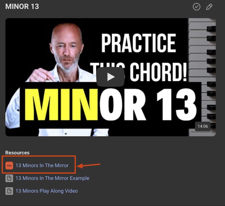Click the yellow MIN text in thumbnail
The image size is (225, 206).
click(61, 104)
